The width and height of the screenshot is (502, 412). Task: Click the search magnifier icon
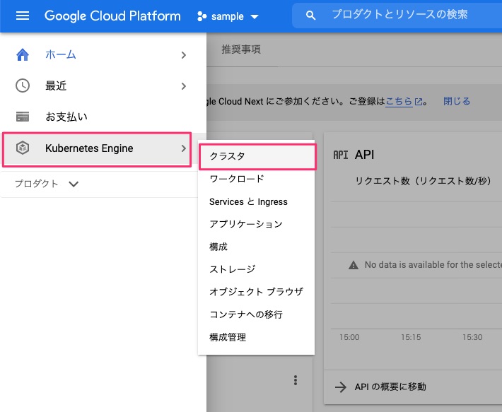[x=310, y=16]
